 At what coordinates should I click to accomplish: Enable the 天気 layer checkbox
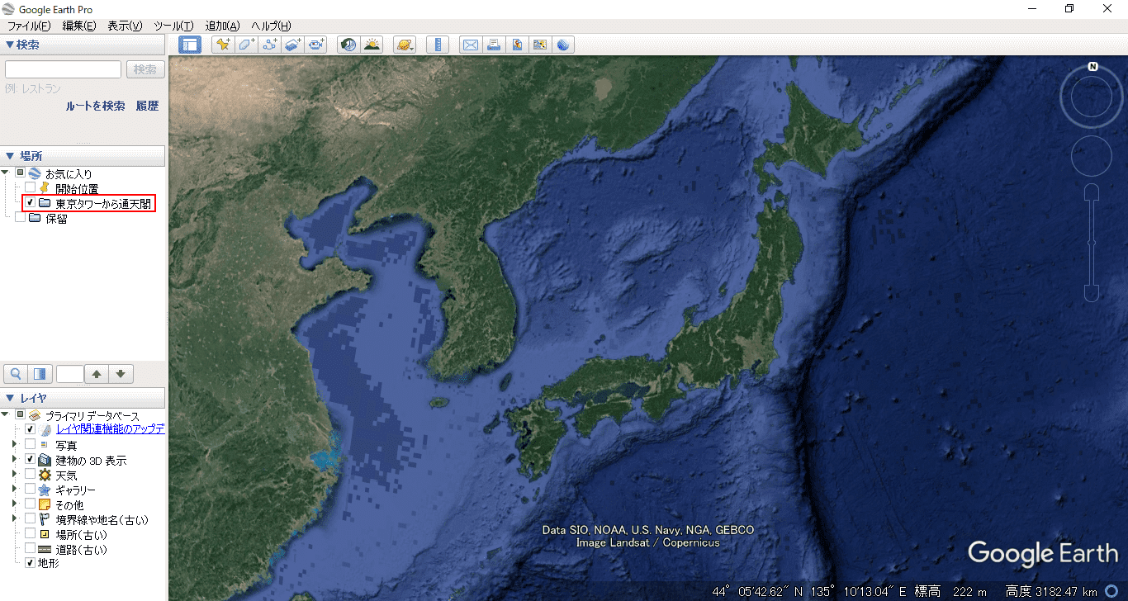pos(30,475)
